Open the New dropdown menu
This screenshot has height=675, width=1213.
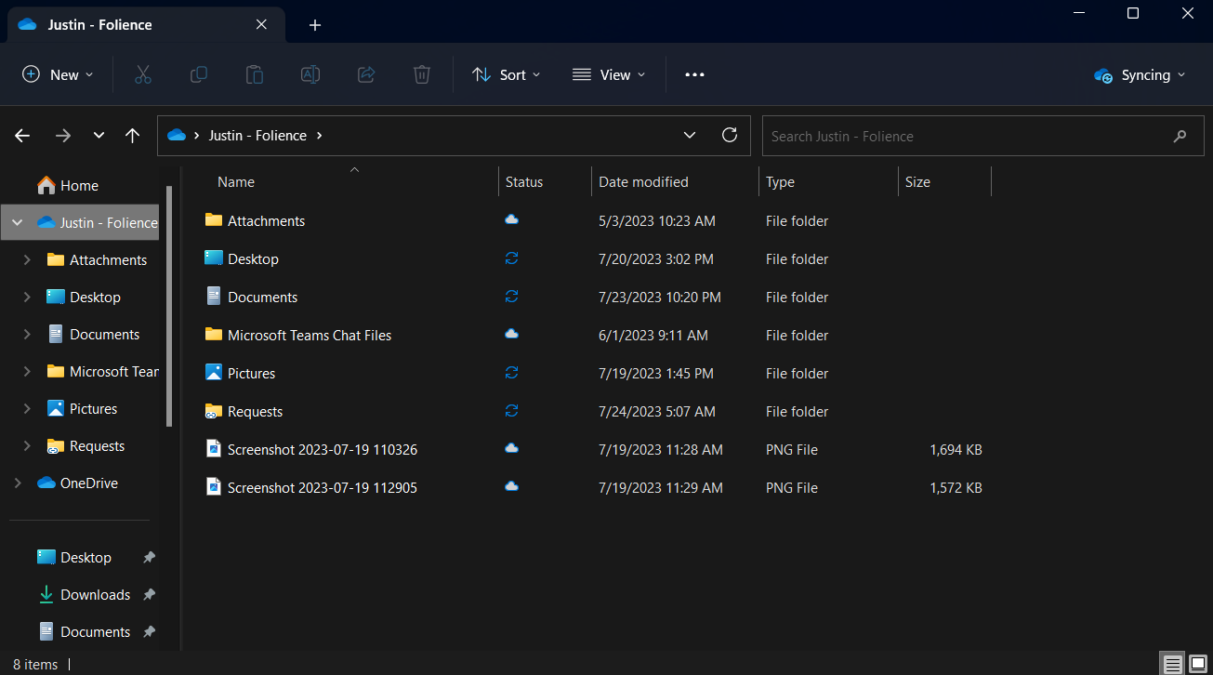[x=58, y=74]
